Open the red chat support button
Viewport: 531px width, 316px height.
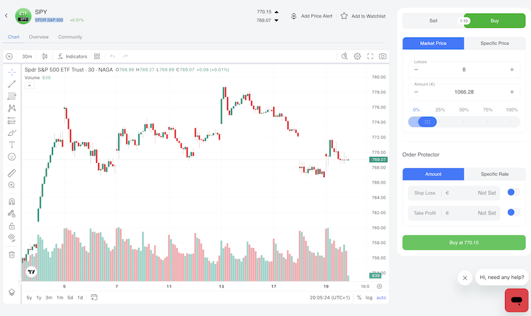point(517,300)
